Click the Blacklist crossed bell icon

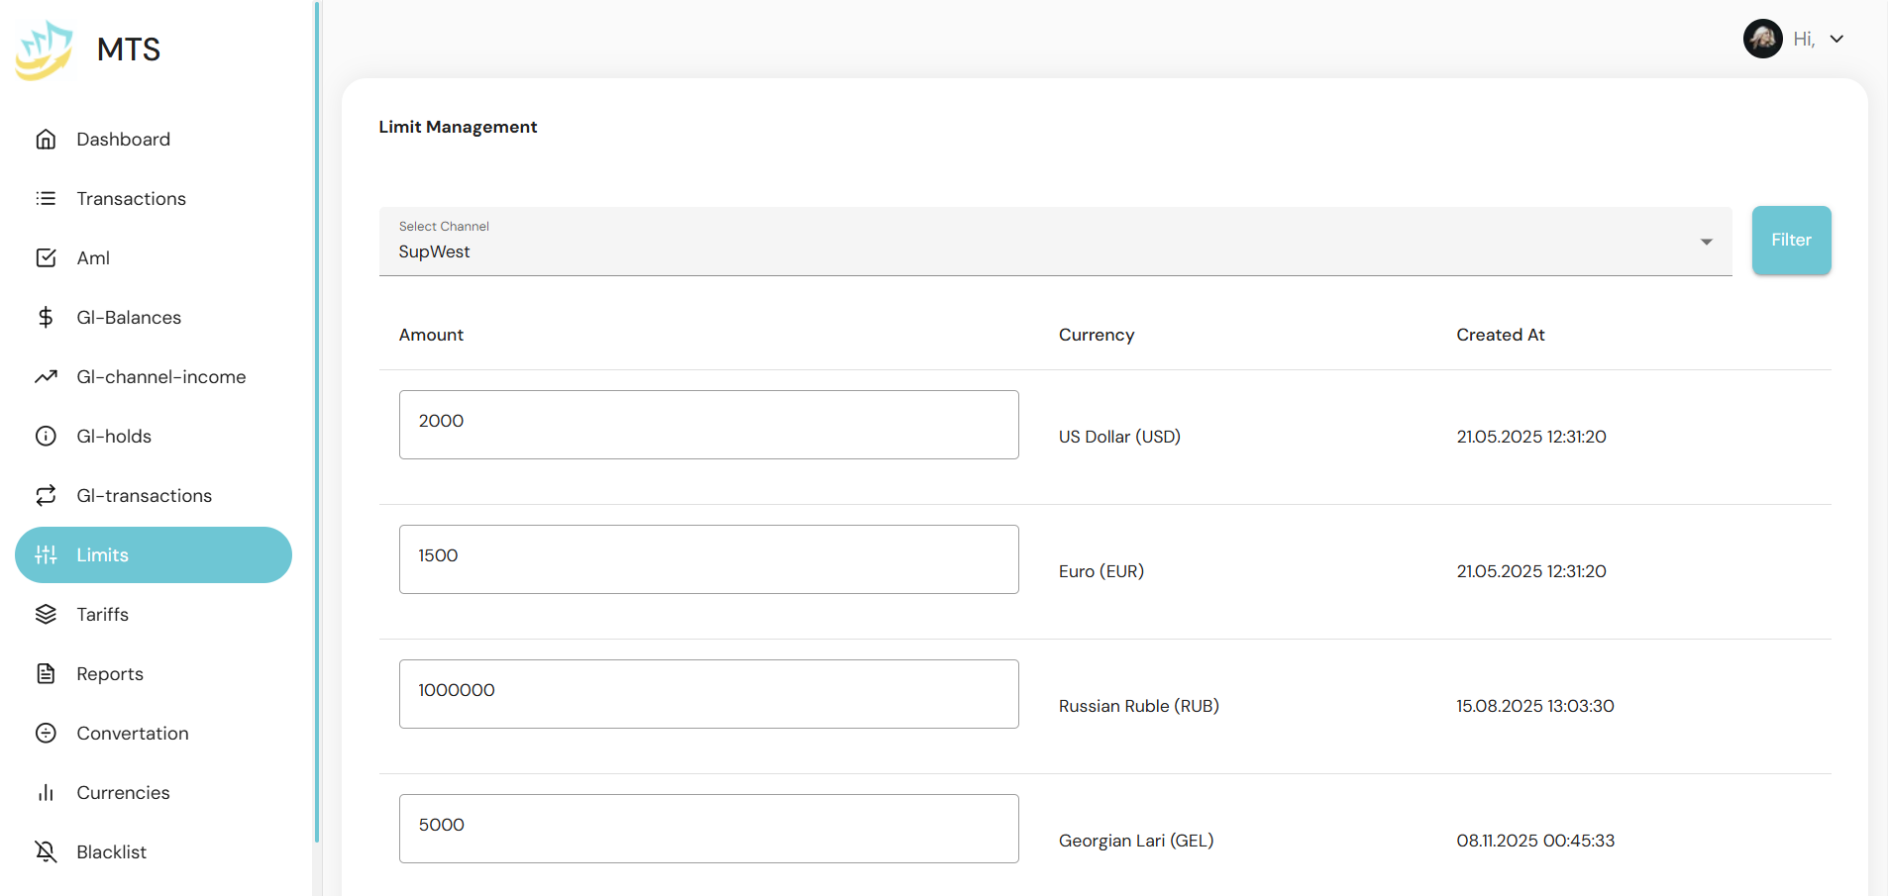(46, 852)
